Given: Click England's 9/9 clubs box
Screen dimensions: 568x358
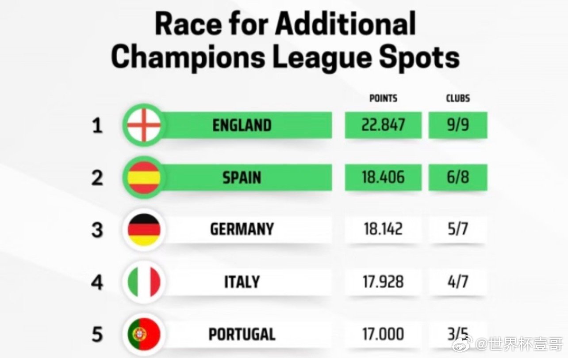Looking at the screenshot, I should [x=458, y=125].
